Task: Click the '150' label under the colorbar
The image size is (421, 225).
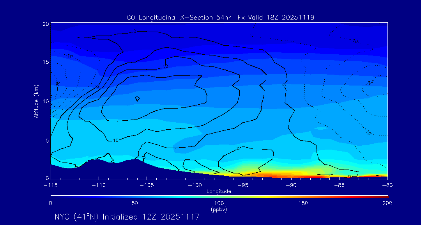Action: (303, 203)
